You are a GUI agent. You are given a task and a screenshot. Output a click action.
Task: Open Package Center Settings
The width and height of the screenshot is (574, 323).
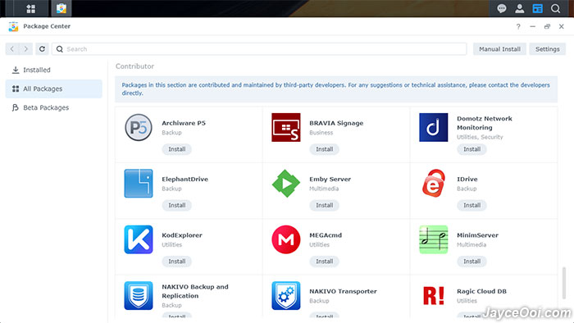(547, 49)
